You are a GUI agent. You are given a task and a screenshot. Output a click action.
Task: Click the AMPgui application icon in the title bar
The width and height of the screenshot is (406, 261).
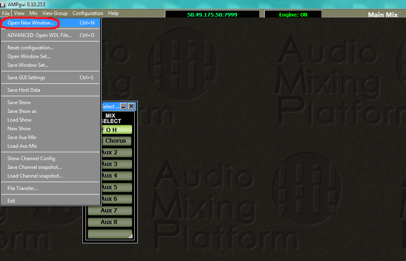click(x=3, y=4)
